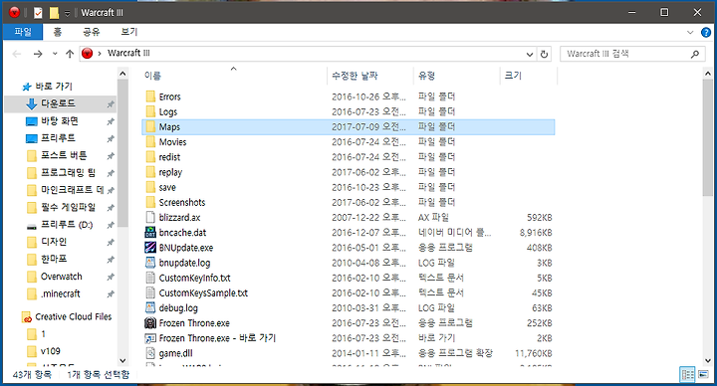Open the help question mark icon
The width and height of the screenshot is (717, 386).
tap(706, 33)
